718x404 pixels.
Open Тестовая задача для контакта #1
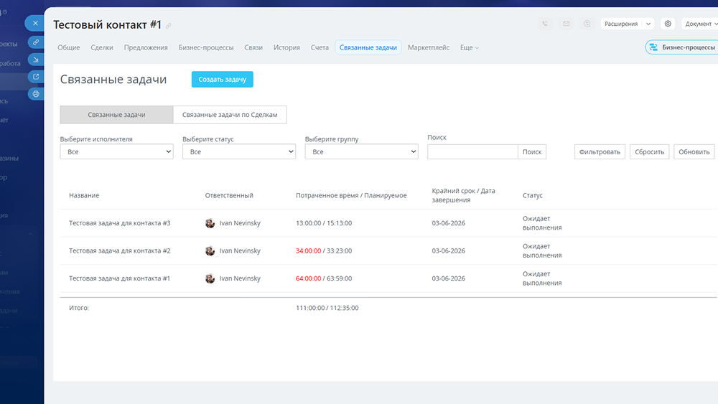point(119,278)
